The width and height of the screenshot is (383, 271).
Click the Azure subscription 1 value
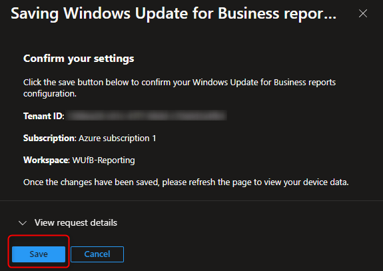[117, 138]
